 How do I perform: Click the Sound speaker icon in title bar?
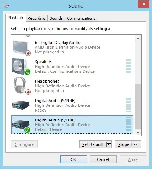click(6, 5)
